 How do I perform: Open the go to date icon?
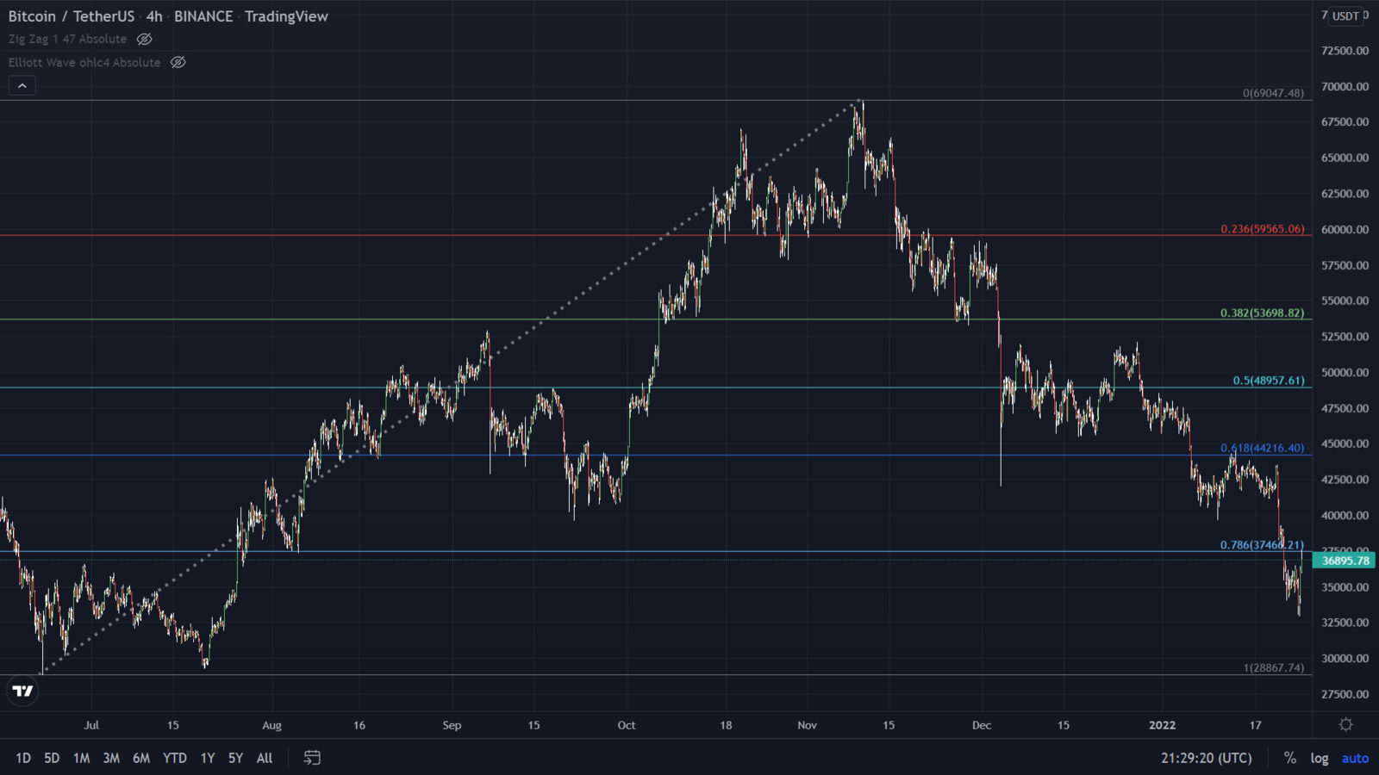click(312, 758)
